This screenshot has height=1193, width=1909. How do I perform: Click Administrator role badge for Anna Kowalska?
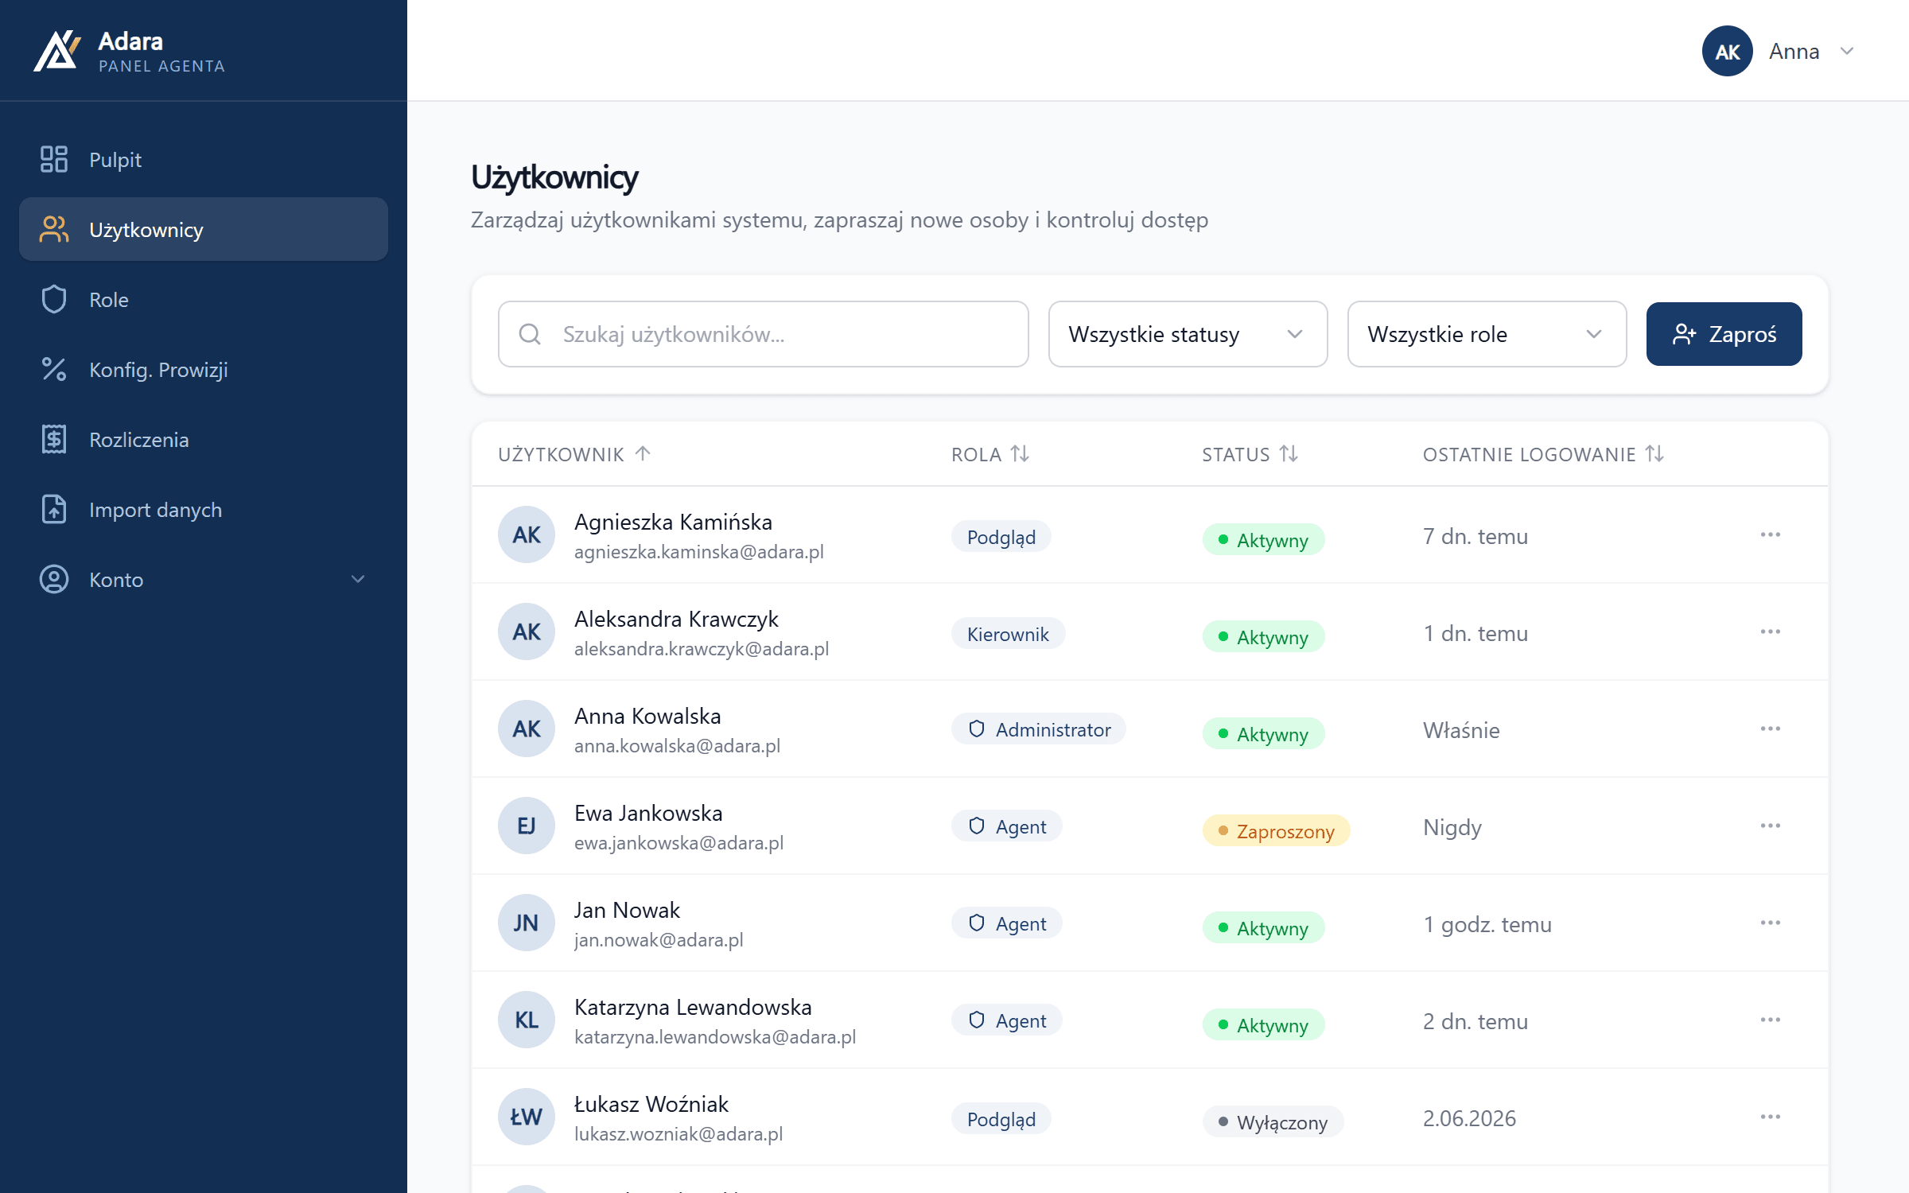[x=1039, y=729]
